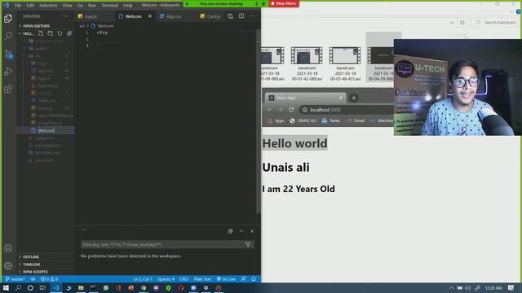Open the panel views ellipsis menu
The height and width of the screenshot is (293, 522).
click(x=83, y=230)
